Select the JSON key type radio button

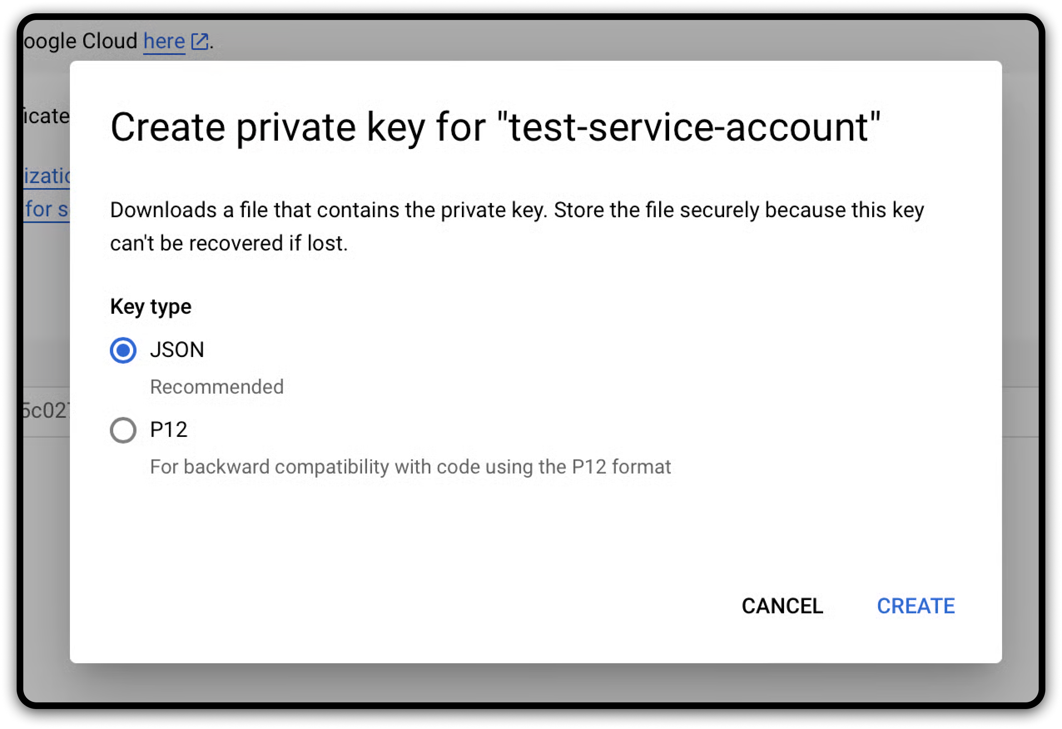pos(123,350)
